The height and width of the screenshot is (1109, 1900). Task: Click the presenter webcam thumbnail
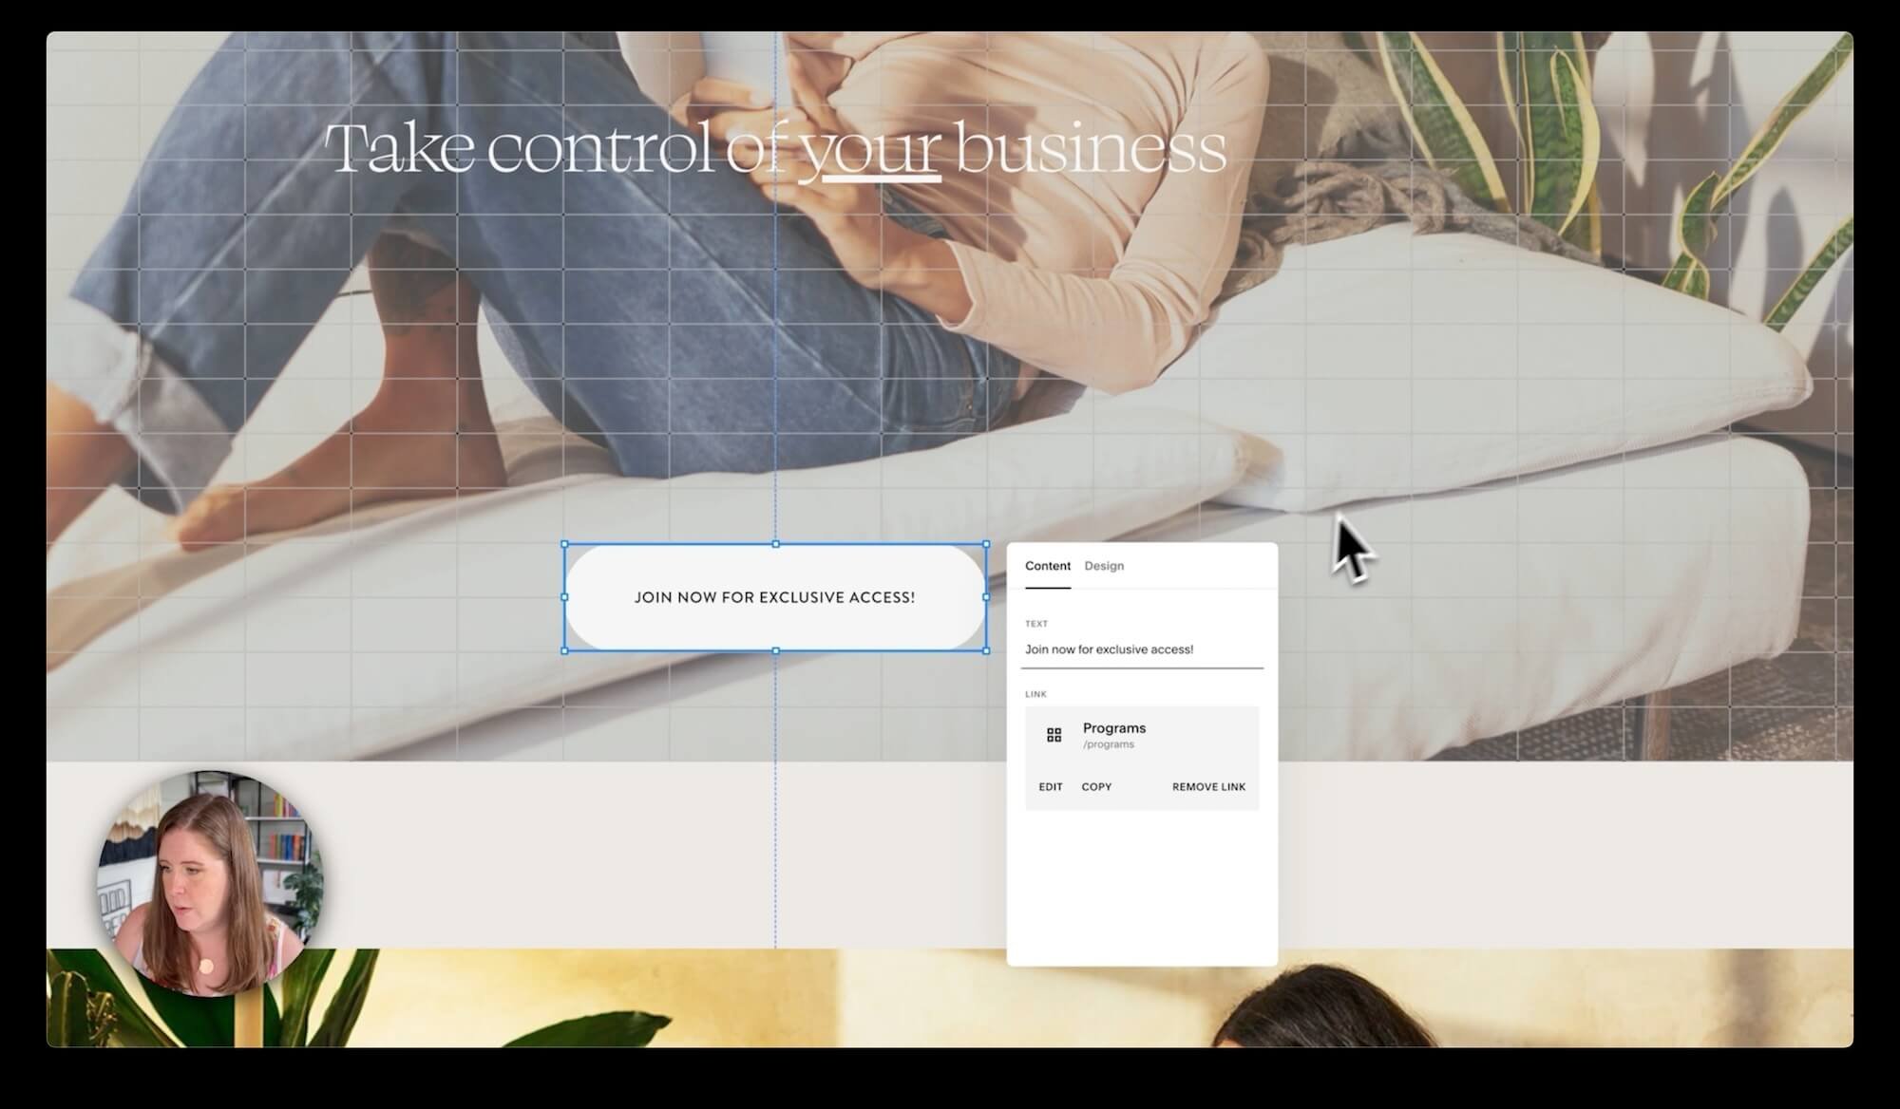[x=210, y=882]
